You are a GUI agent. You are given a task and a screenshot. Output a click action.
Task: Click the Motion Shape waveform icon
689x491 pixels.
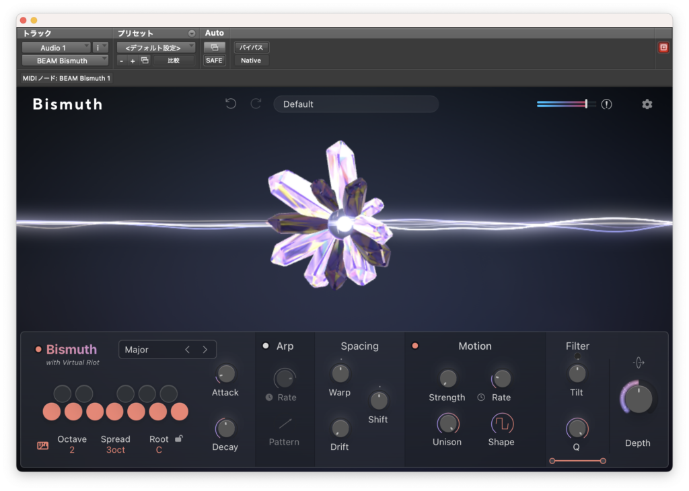coord(501,424)
